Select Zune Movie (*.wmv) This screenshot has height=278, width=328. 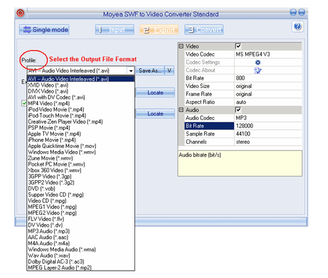click(81, 158)
